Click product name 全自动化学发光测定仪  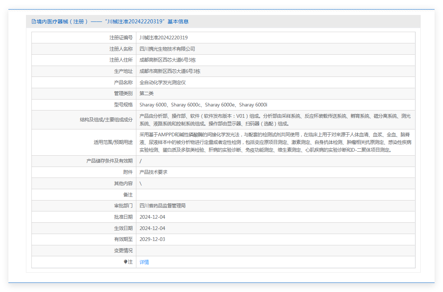tap(162, 82)
